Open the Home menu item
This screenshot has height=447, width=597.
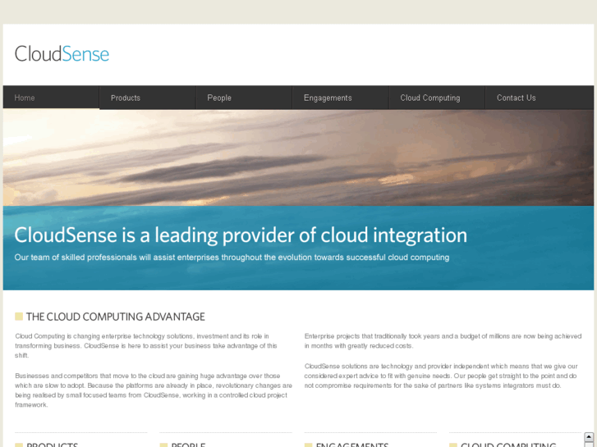[51, 98]
